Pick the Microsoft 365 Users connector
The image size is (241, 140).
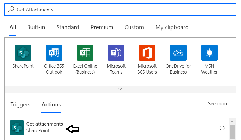click(x=147, y=53)
